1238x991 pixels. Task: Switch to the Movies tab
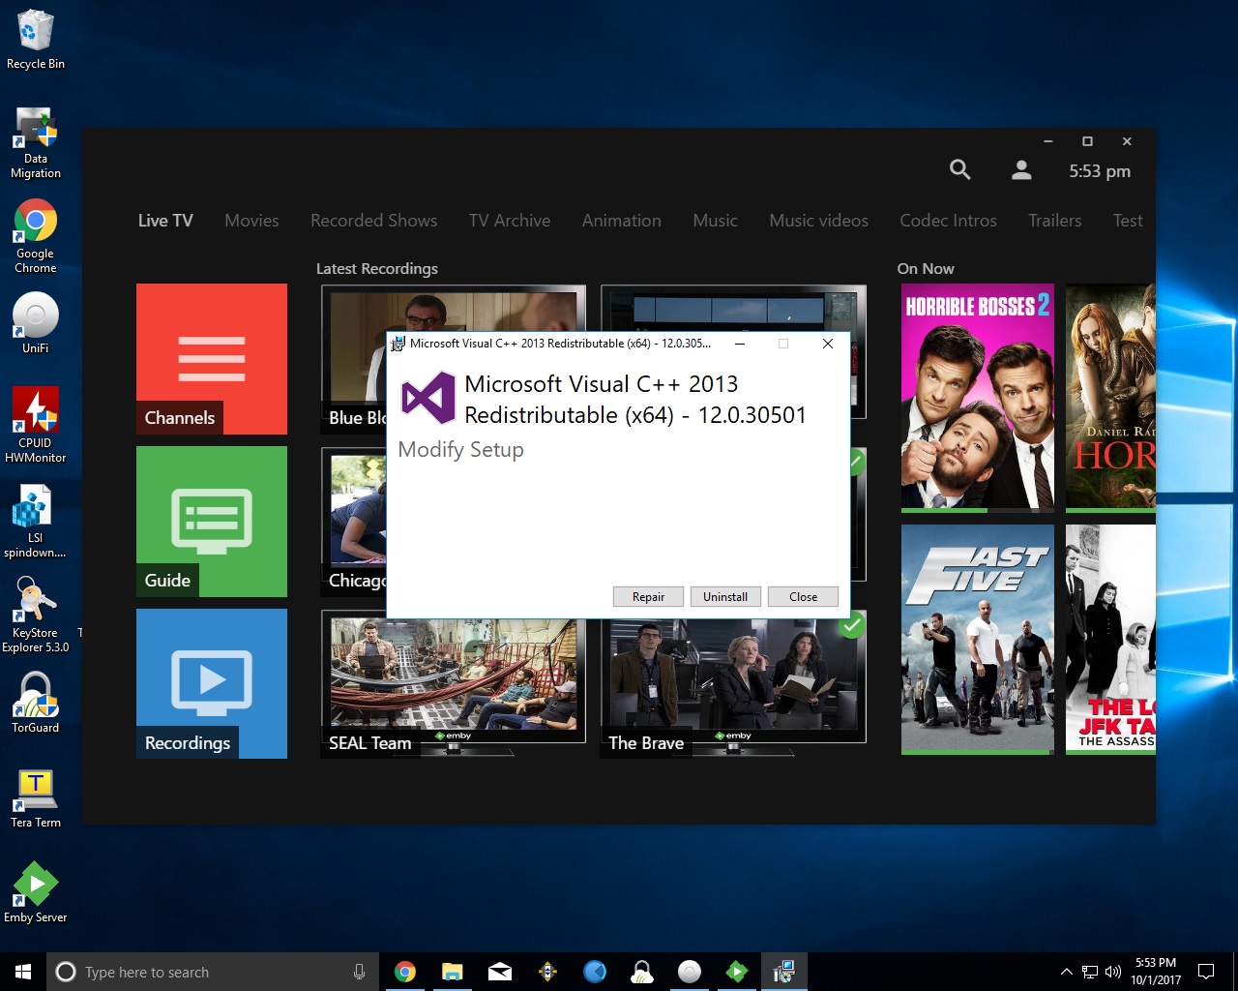pyautogui.click(x=251, y=221)
